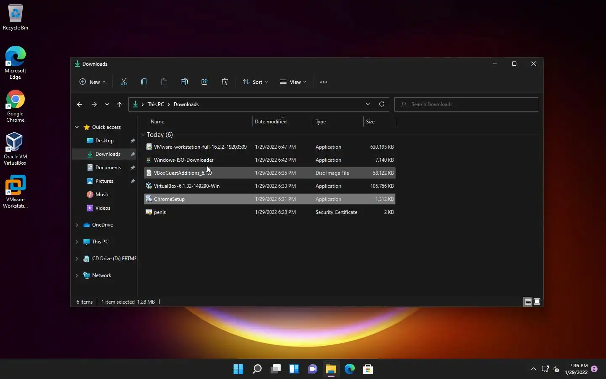Select VBoxGuestAdditions disc image file
The image size is (606, 379).
pyautogui.click(x=270, y=173)
